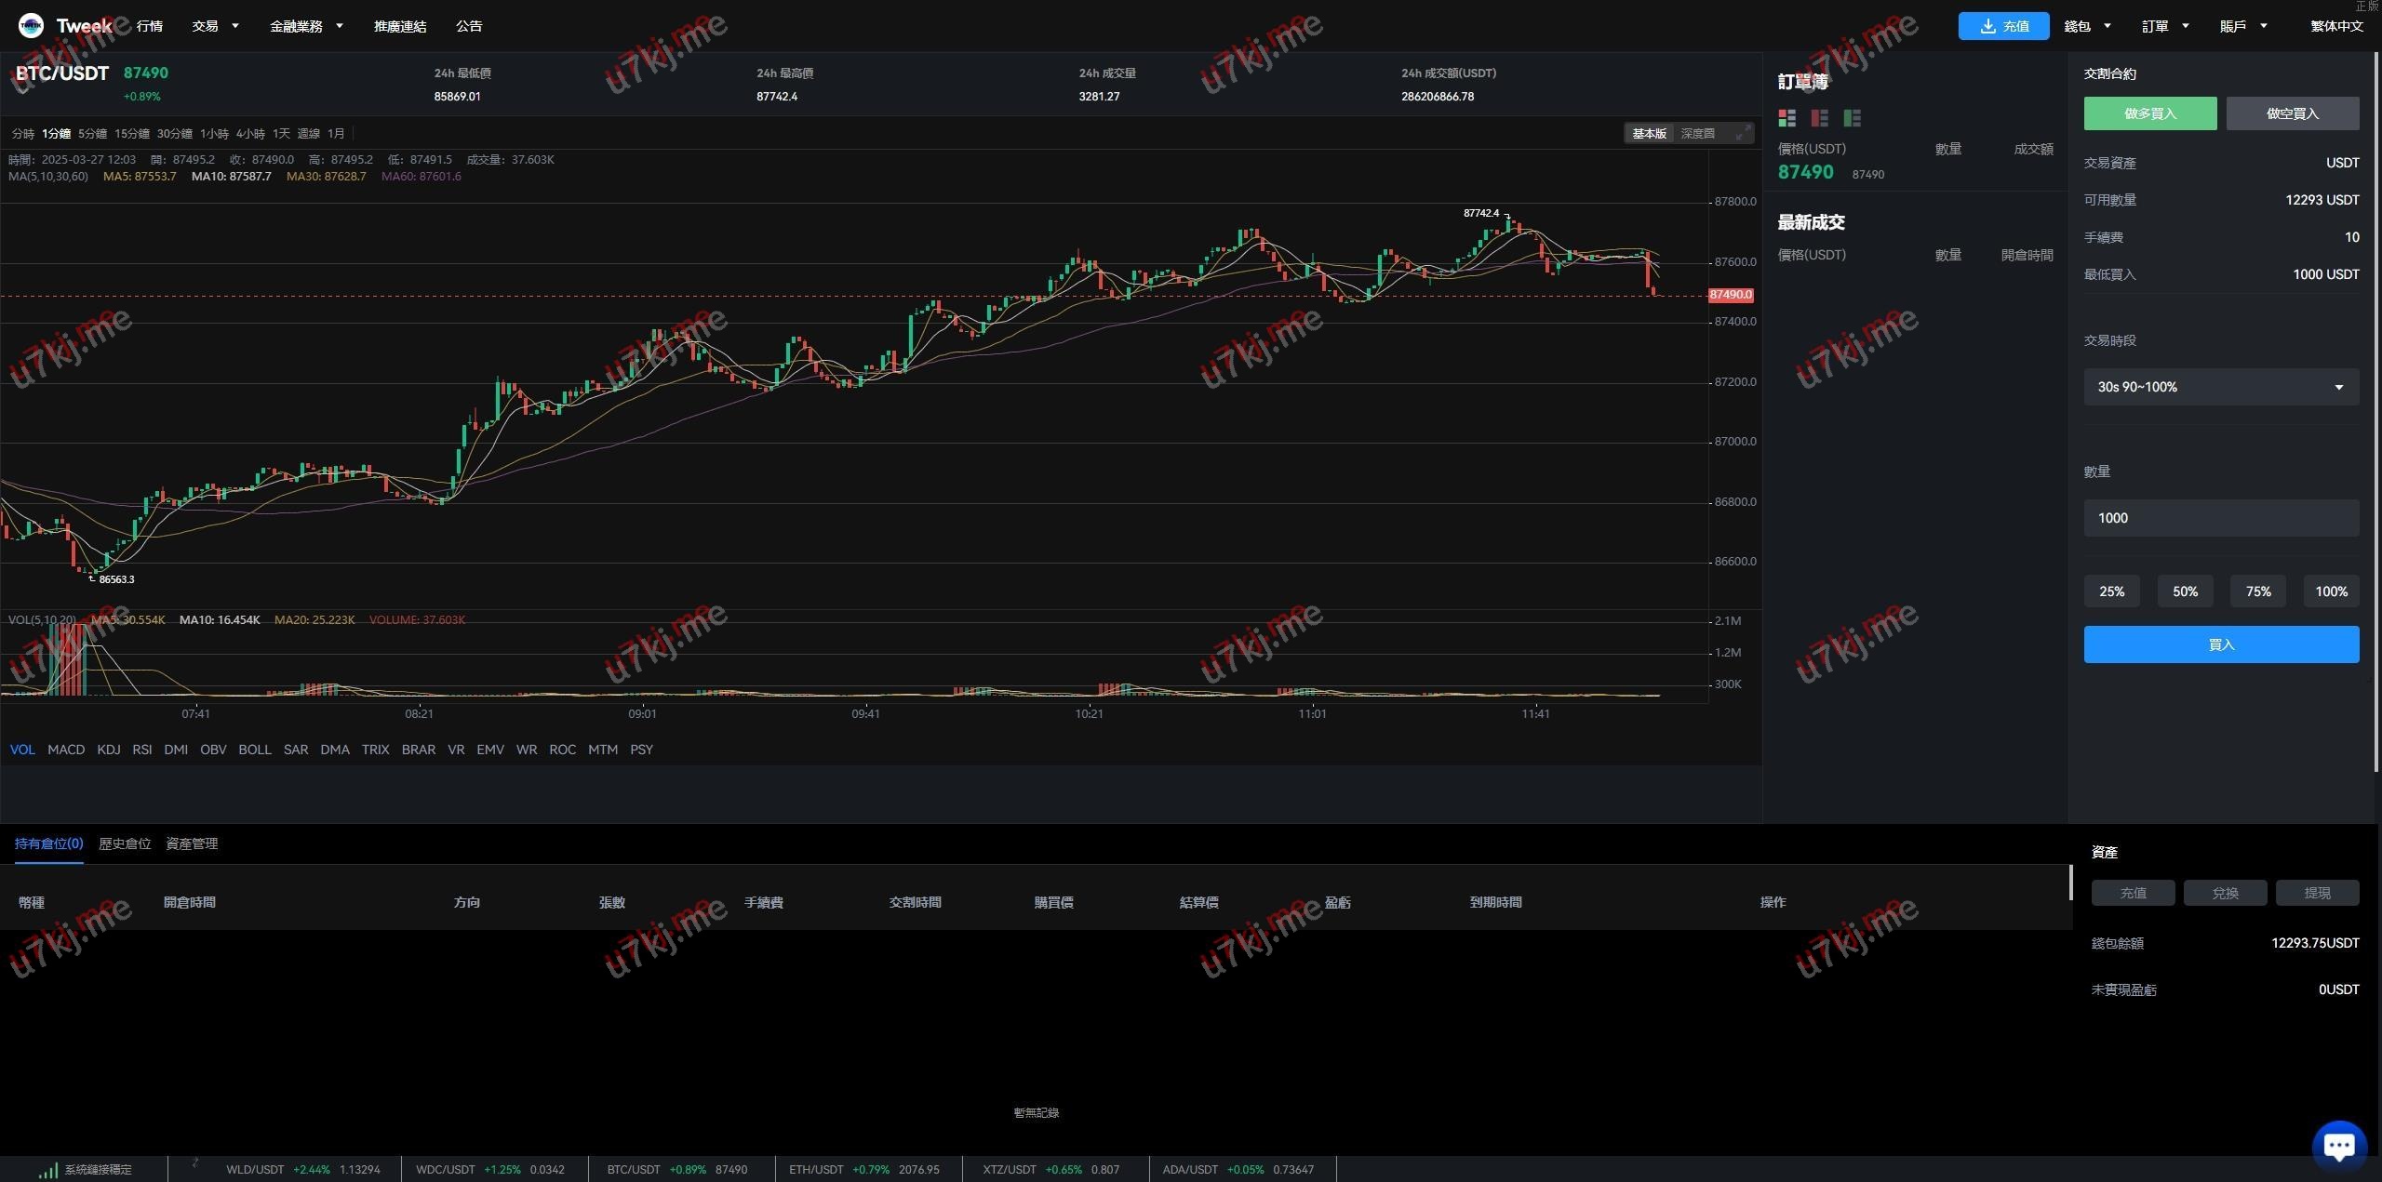Select 做空買入 short direction

(2292, 113)
